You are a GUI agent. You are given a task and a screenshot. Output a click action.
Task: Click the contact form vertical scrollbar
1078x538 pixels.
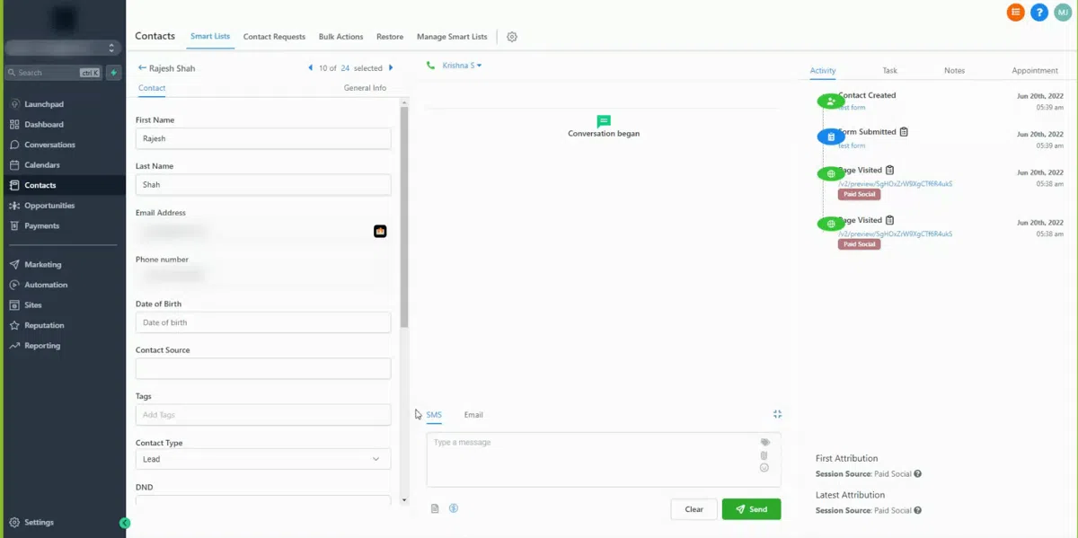pos(404,216)
